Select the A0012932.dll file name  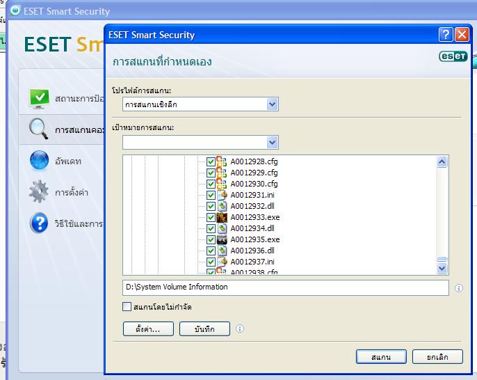(x=252, y=206)
